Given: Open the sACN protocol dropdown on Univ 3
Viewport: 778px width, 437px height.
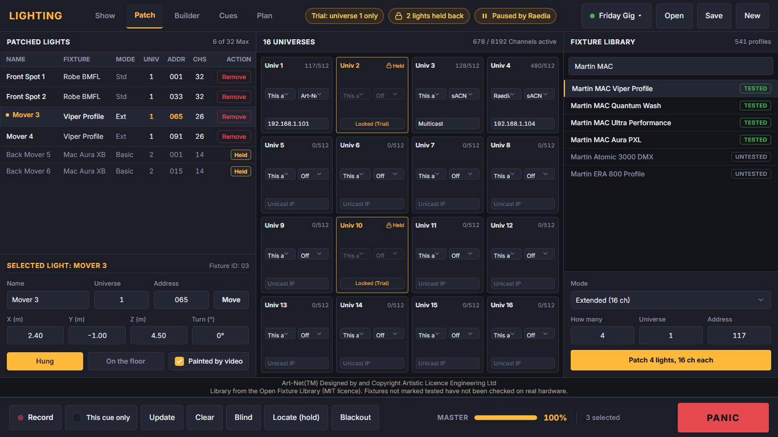Looking at the screenshot, I should (x=464, y=95).
